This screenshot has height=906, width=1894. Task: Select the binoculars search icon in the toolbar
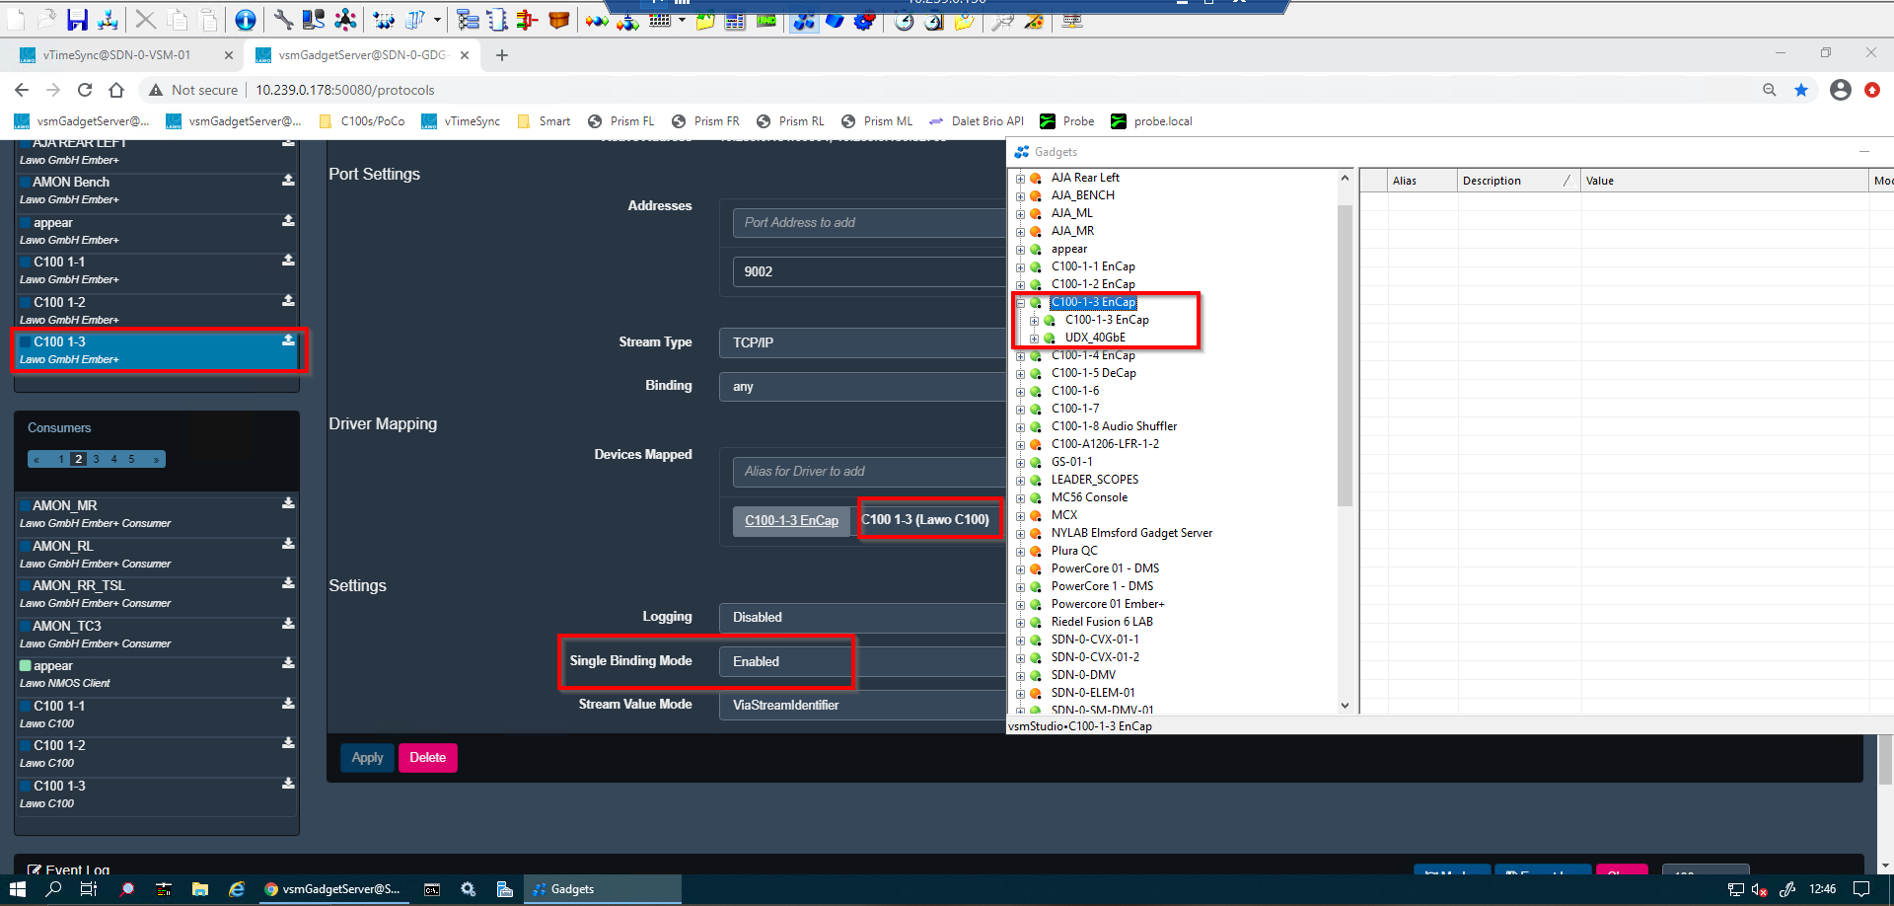(x=1004, y=22)
